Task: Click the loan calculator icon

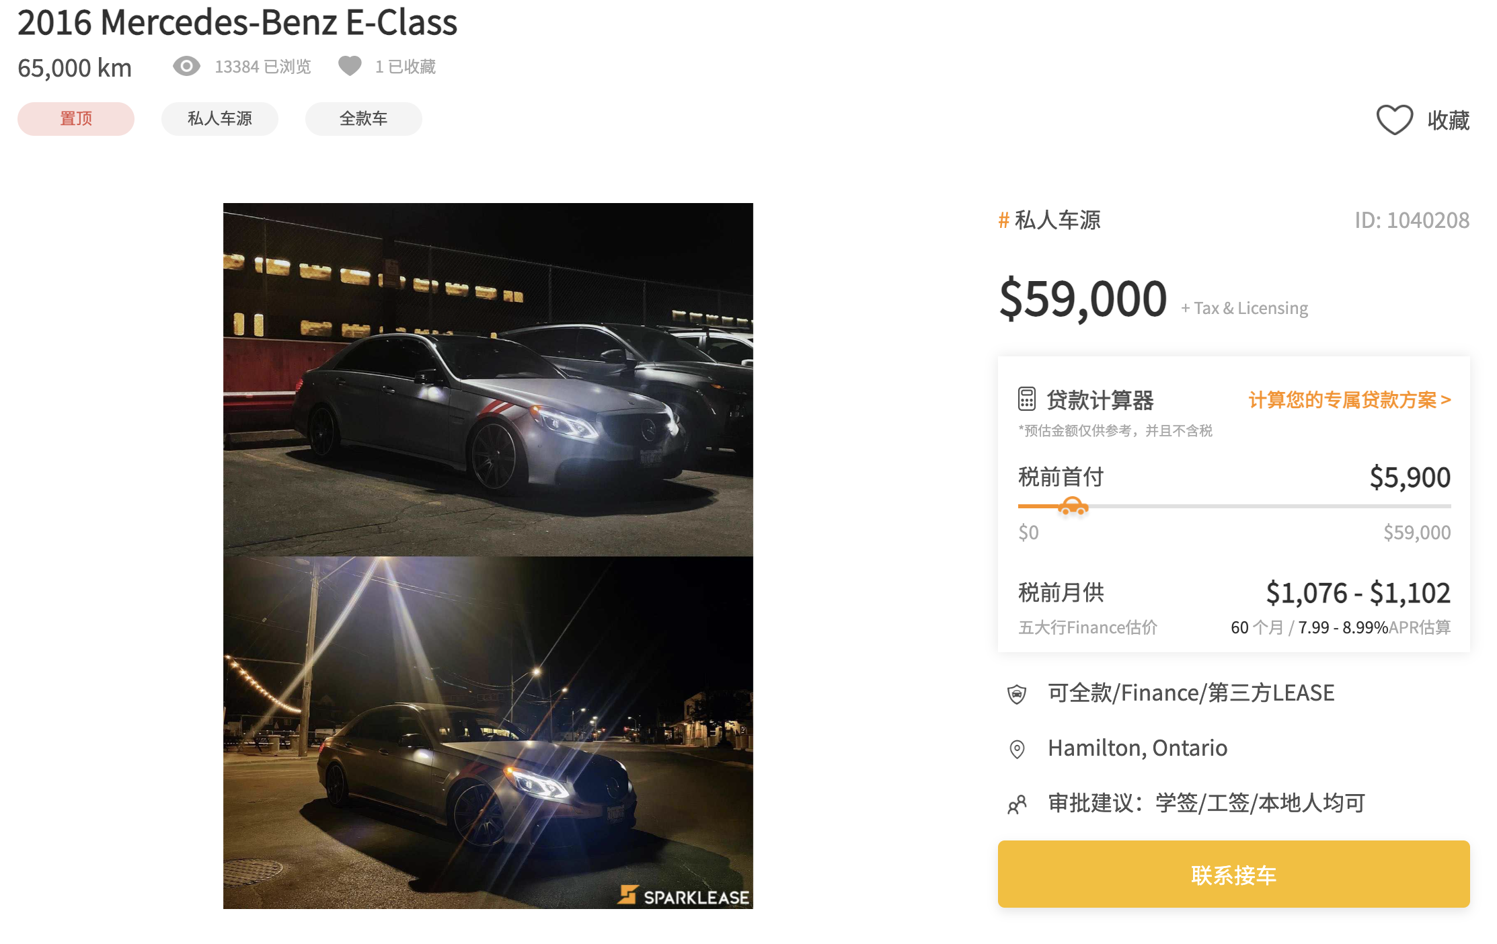Action: 1026,399
